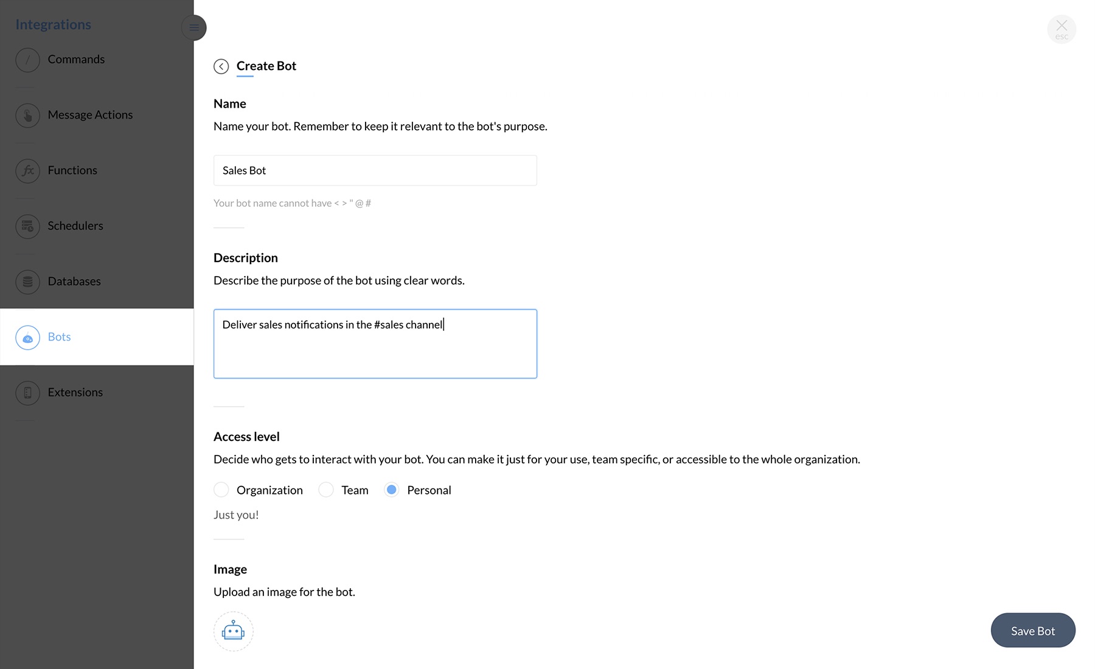Collapse sidebar with the hamburger button
This screenshot has height=669, width=1095.
coord(194,27)
